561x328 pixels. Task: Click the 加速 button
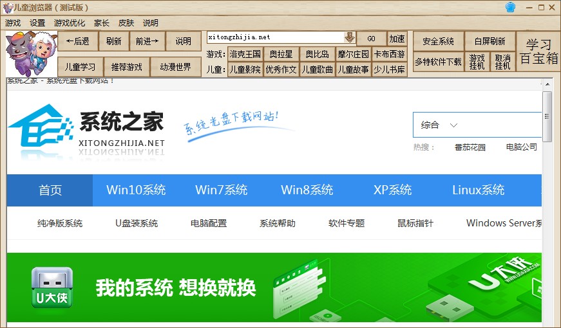(x=397, y=39)
